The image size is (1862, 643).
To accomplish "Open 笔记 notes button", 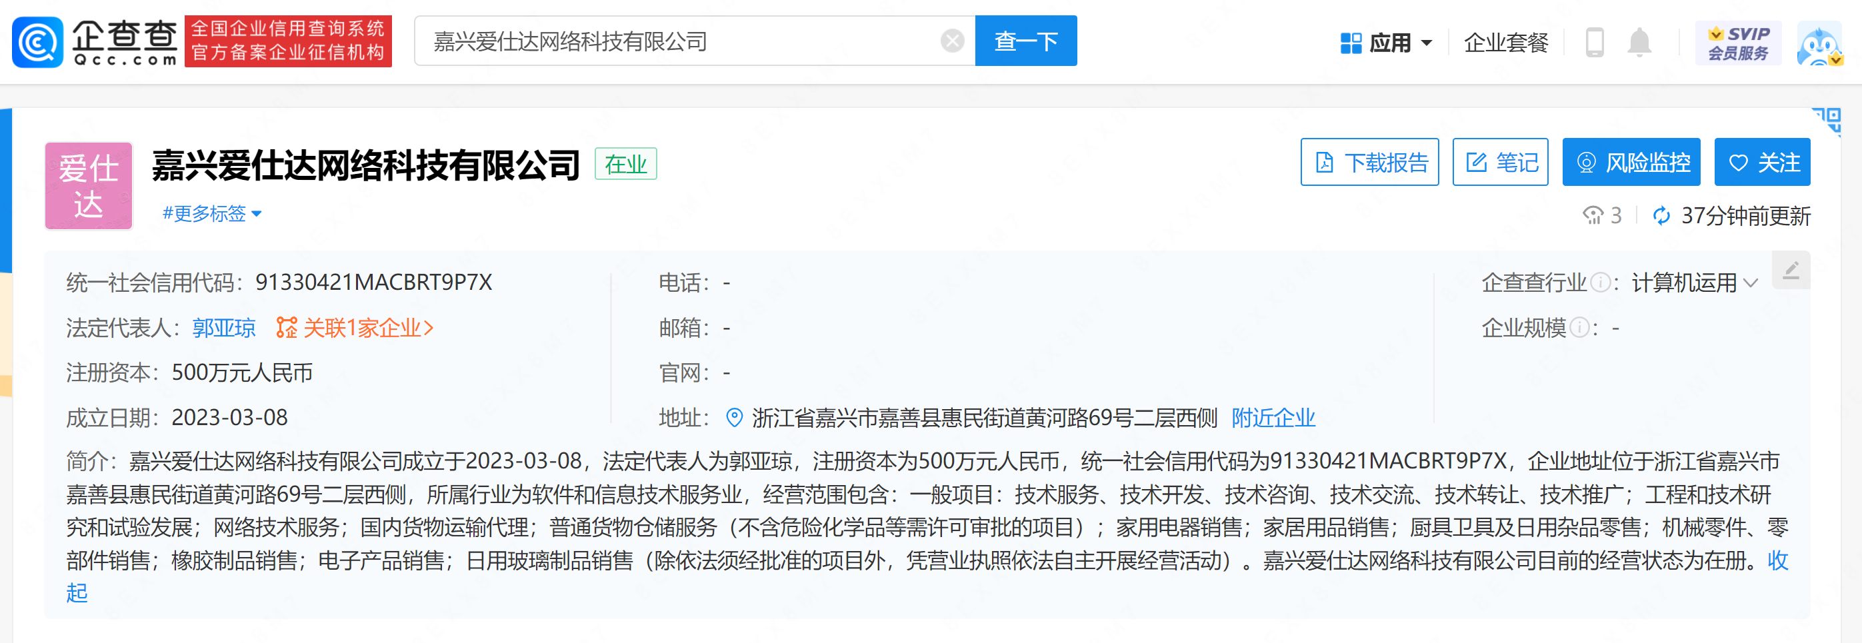I will click(1501, 162).
